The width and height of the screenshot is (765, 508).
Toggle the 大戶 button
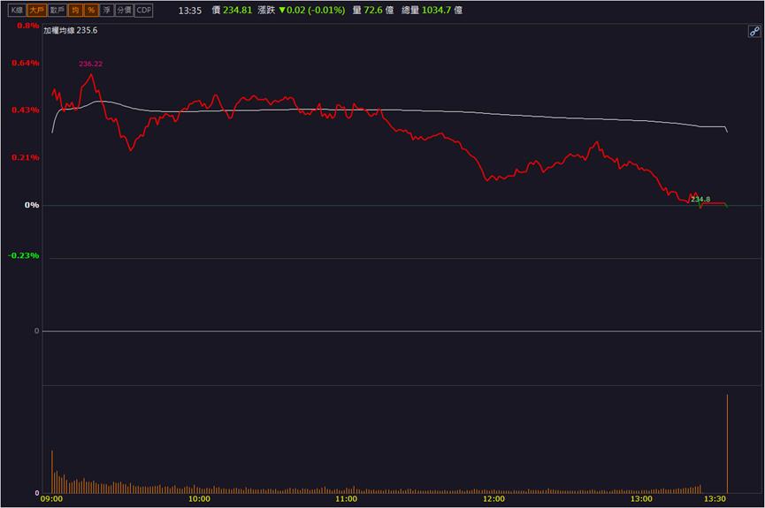(x=36, y=11)
